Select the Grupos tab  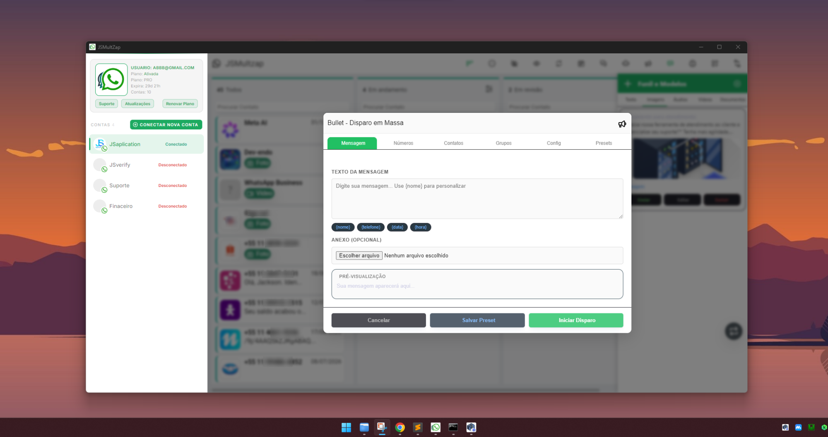pos(503,143)
